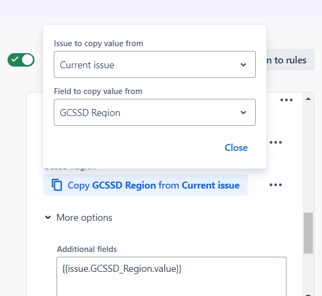Open the Field to copy value from dropdown
322x296 pixels.
tap(155, 112)
